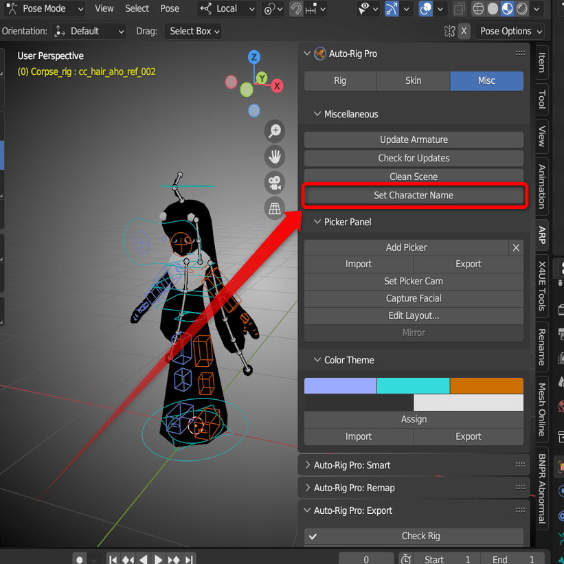Click the red X axis gizmo handle
The image size is (564, 564).
pos(277,86)
